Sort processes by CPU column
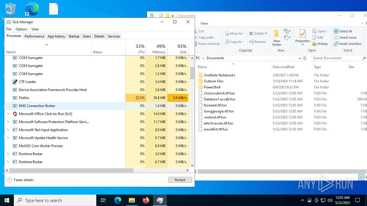Image resolution: width=367 pixels, height=206 pixels. pyautogui.click(x=136, y=49)
